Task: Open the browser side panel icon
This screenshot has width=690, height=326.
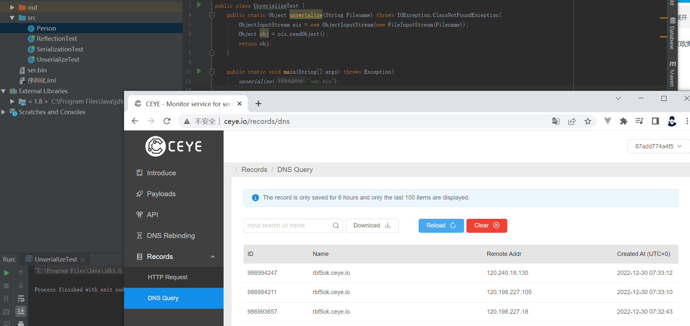Action: [655, 121]
